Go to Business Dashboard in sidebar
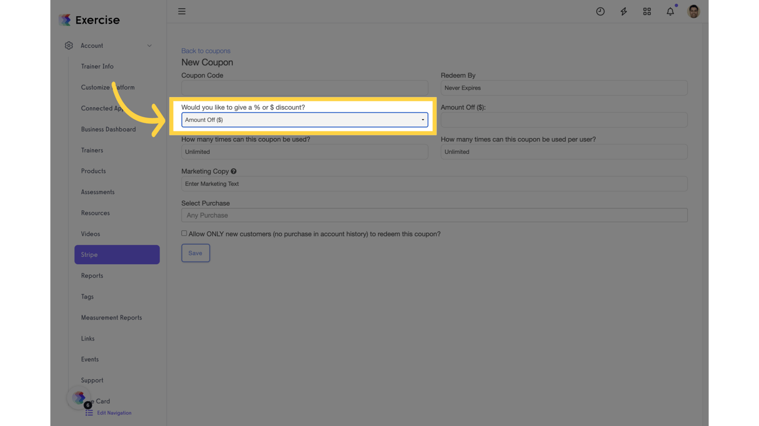The width and height of the screenshot is (759, 426). (108, 129)
